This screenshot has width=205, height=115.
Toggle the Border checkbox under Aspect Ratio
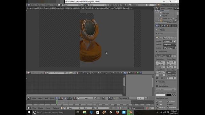coord(157,78)
